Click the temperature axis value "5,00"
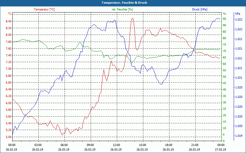Viewport: 246px width, 153px height. pyautogui.click(x=9, y=137)
